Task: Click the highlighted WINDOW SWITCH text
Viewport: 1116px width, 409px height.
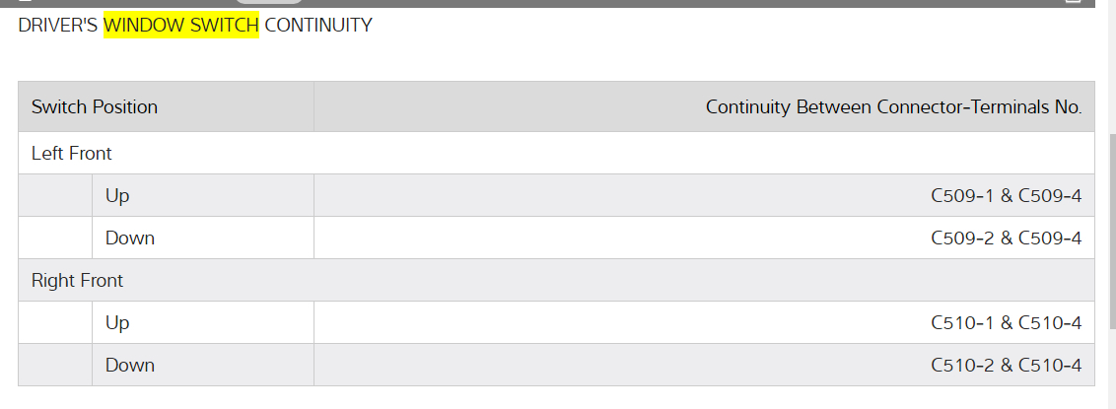Action: tap(181, 26)
